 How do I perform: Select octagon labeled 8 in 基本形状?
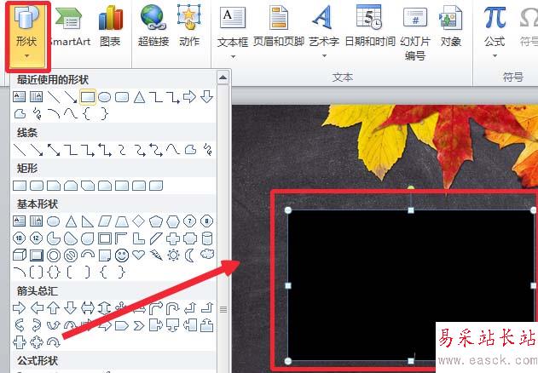[x=206, y=221]
